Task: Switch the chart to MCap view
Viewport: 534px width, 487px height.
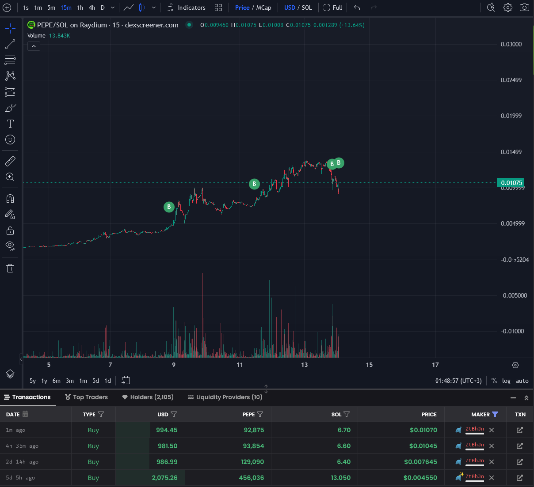Action: tap(264, 8)
